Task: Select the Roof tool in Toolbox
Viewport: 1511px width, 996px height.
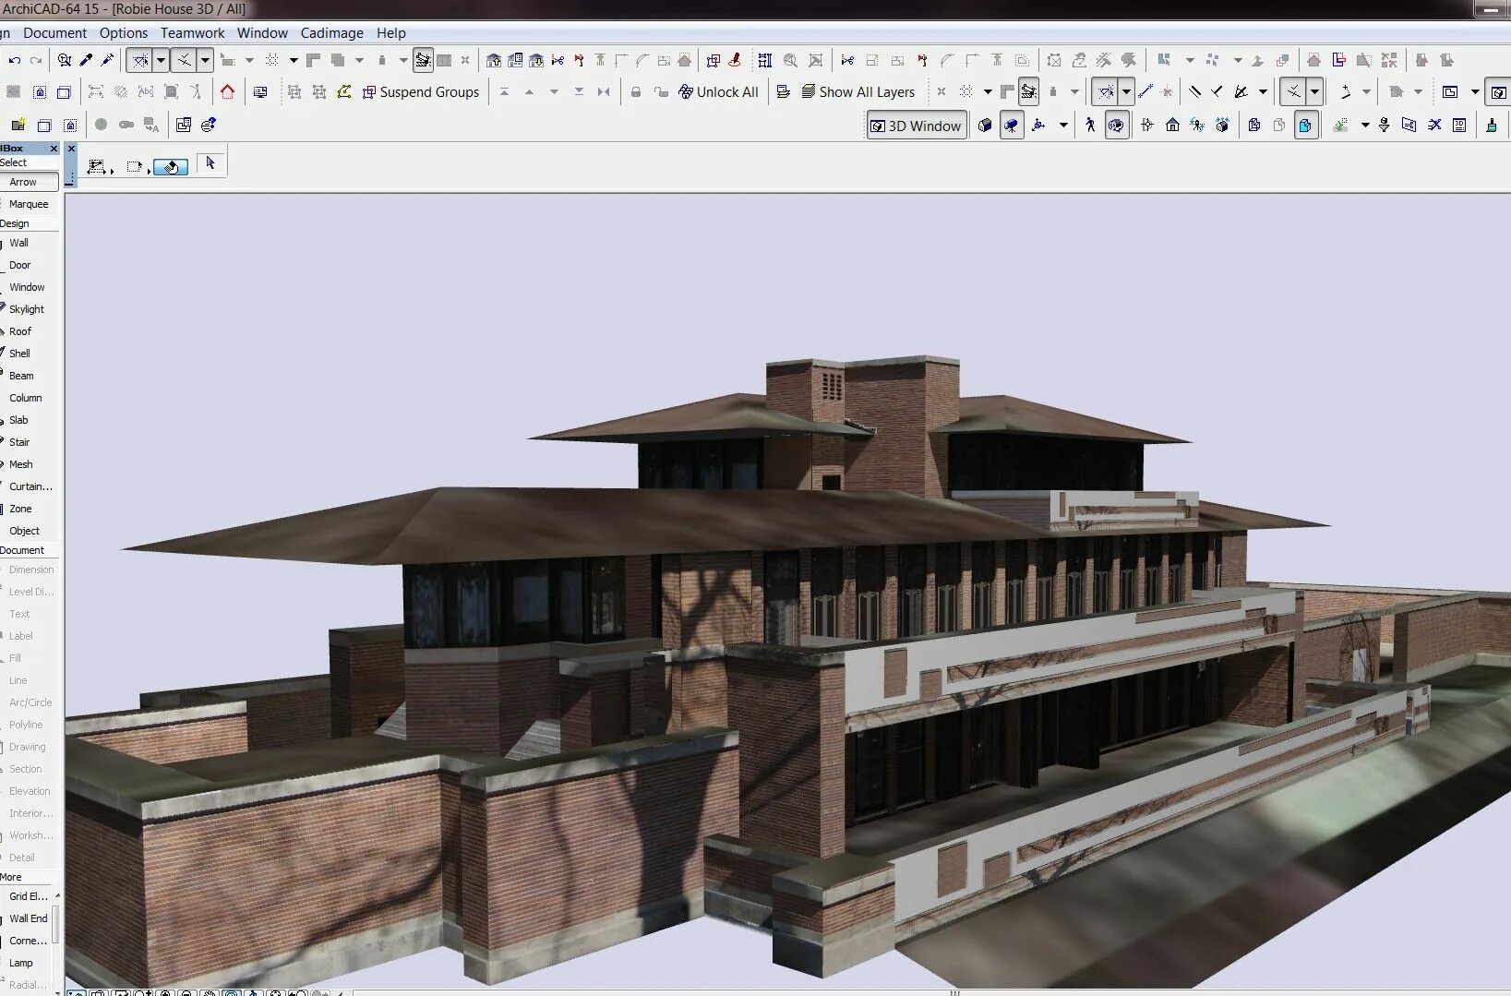Action: point(29,331)
